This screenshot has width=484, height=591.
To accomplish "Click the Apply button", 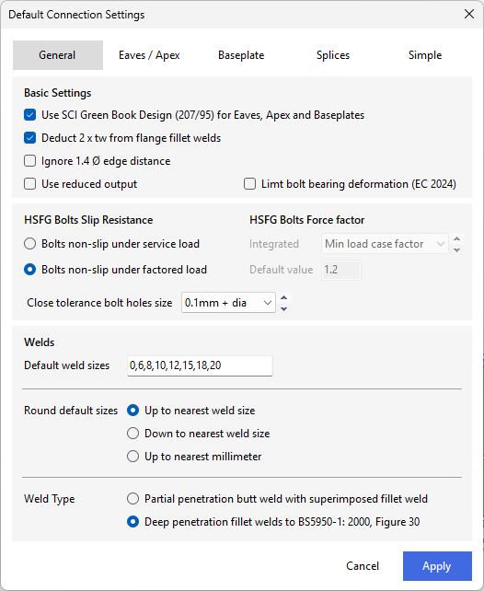I will click(x=437, y=566).
